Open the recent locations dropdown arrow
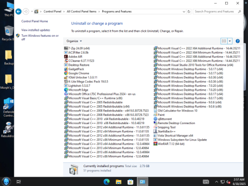Image resolution: width=248 pixels, height=186 pixels. point(32,11)
